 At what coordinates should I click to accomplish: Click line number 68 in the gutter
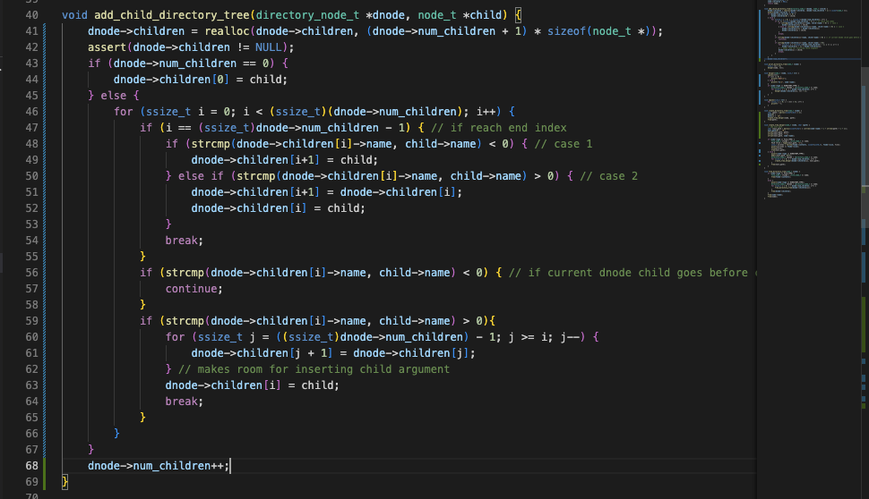coord(31,466)
